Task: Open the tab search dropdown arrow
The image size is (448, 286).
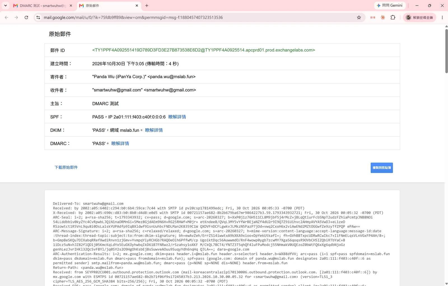Action: tap(6, 6)
